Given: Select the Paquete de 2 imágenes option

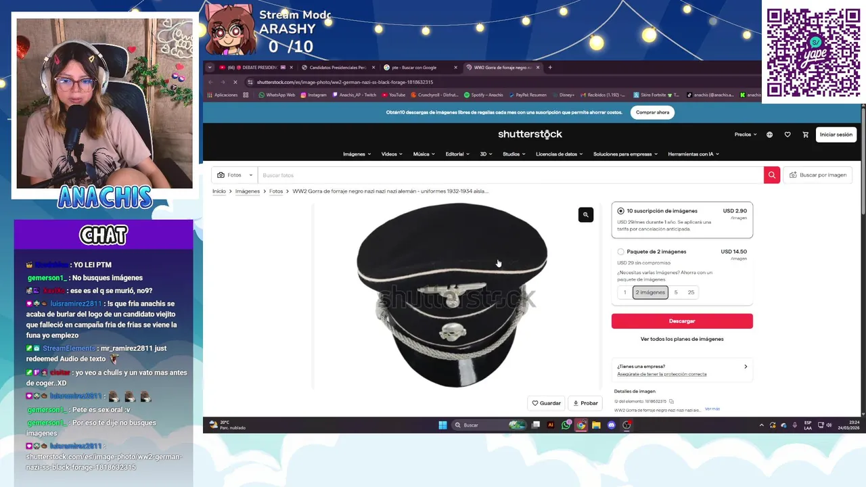Looking at the screenshot, I should point(620,252).
